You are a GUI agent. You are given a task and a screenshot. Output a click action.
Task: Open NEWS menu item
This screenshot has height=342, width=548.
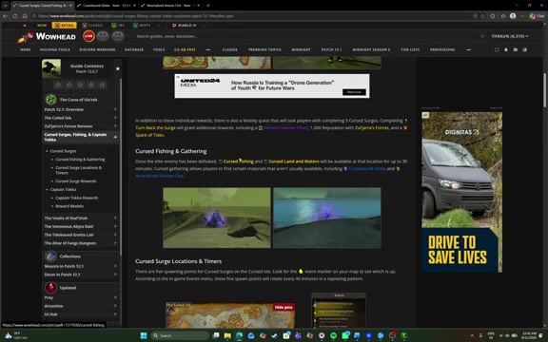coord(25,49)
